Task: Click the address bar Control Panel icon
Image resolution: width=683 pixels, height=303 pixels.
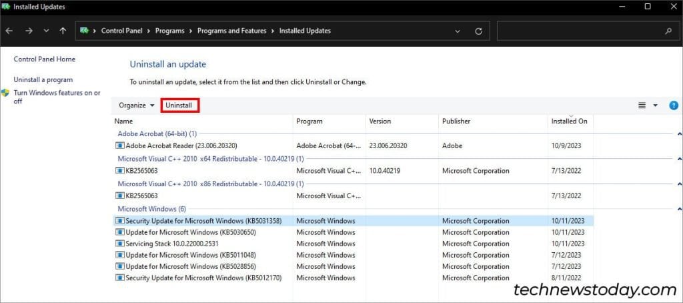Action: pyautogui.click(x=85, y=31)
